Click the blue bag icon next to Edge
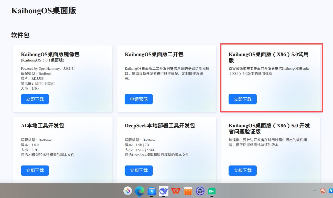The width and height of the screenshot is (333, 198). pyautogui.click(x=152, y=191)
